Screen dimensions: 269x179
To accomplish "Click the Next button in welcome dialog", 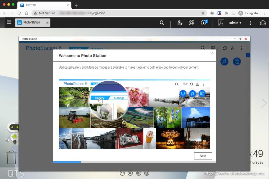I will (x=203, y=156).
